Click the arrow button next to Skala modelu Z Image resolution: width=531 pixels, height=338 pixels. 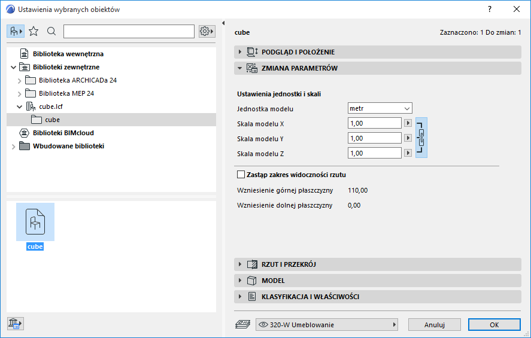(x=408, y=153)
